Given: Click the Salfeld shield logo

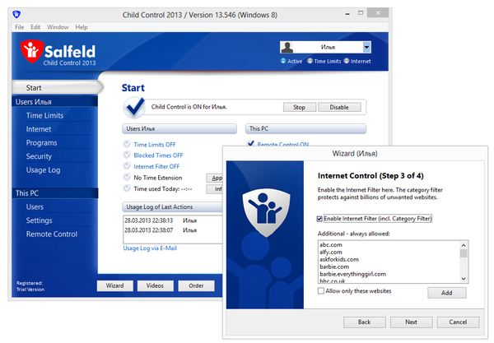Looking at the screenshot, I should [x=31, y=51].
